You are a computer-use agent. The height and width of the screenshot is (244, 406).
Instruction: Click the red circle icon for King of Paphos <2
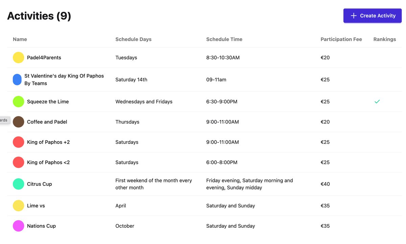(x=18, y=162)
